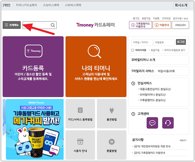Click the info icon in 기후동행카드 이용안내 button

133,25
